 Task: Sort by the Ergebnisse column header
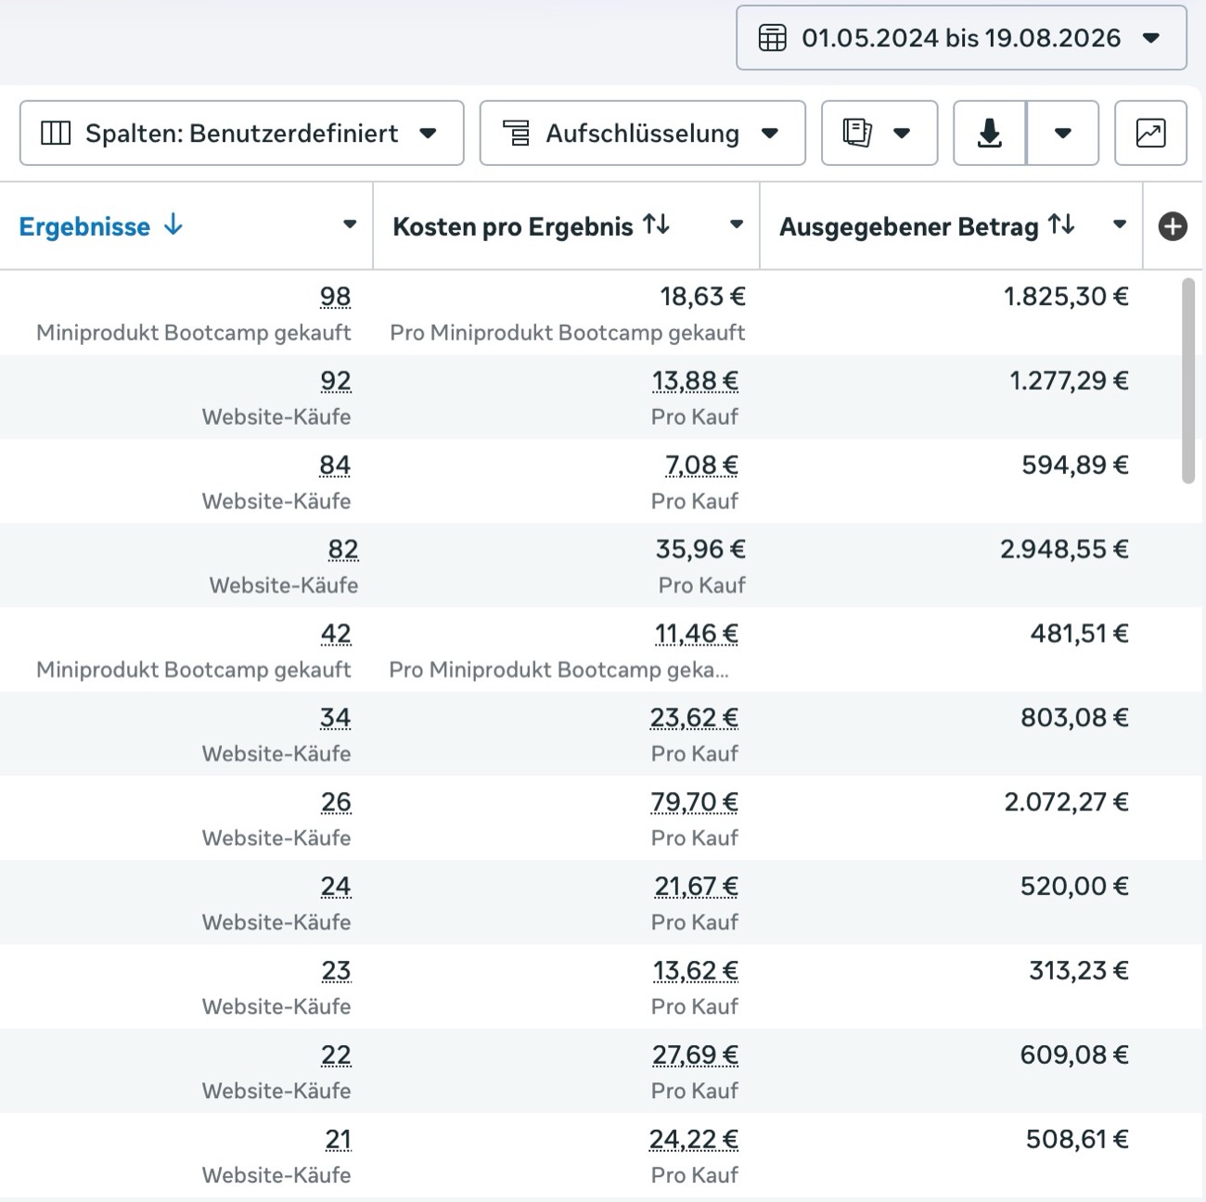[84, 226]
